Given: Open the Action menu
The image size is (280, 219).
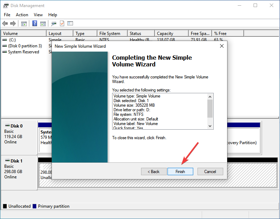Looking at the screenshot, I should pyautogui.click(x=22, y=15).
